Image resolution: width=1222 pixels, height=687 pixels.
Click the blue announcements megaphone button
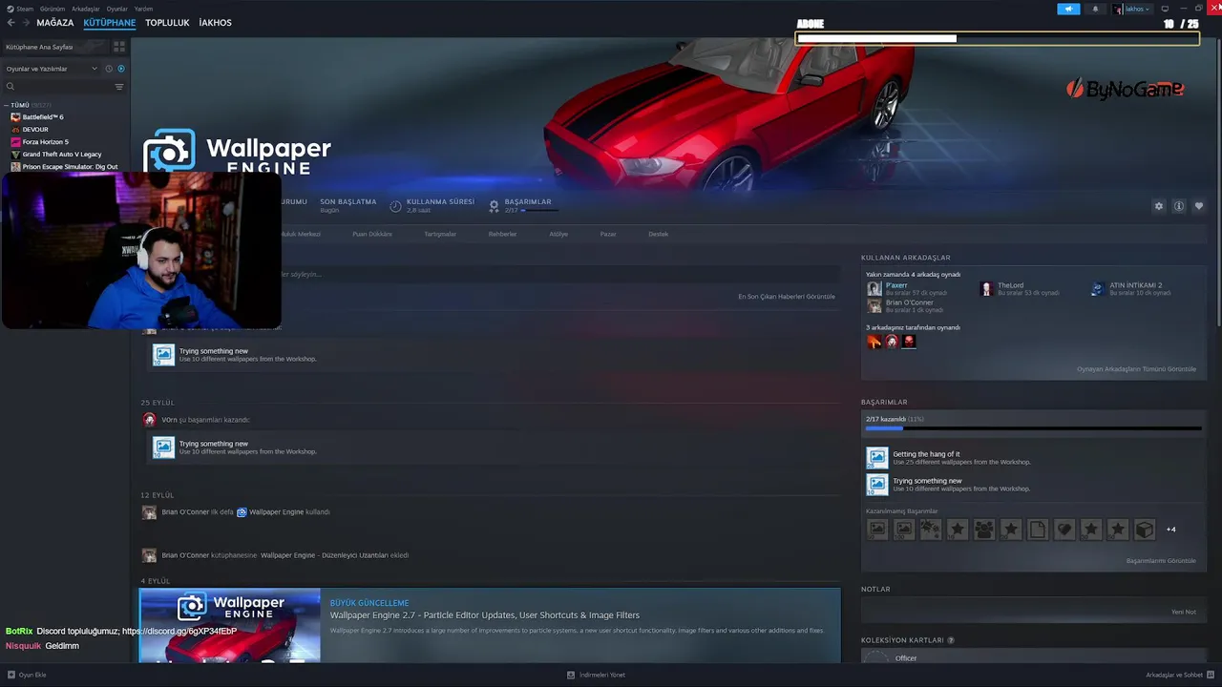click(1068, 9)
